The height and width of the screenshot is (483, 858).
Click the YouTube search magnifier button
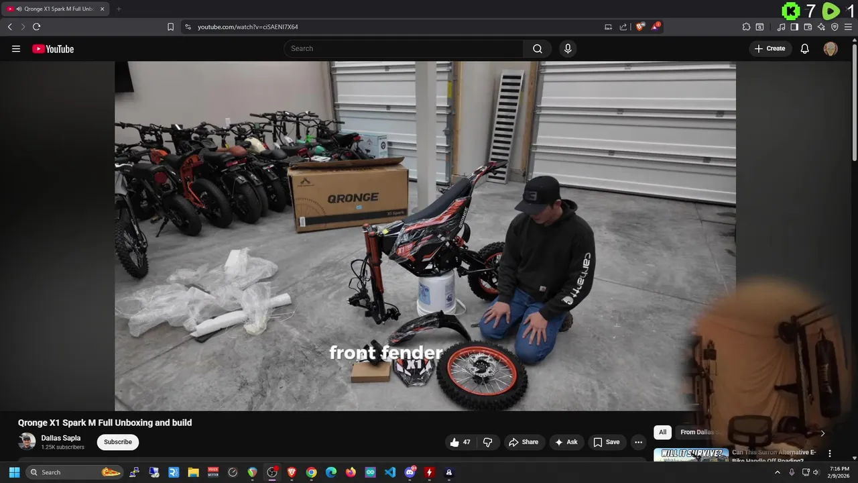[538, 48]
